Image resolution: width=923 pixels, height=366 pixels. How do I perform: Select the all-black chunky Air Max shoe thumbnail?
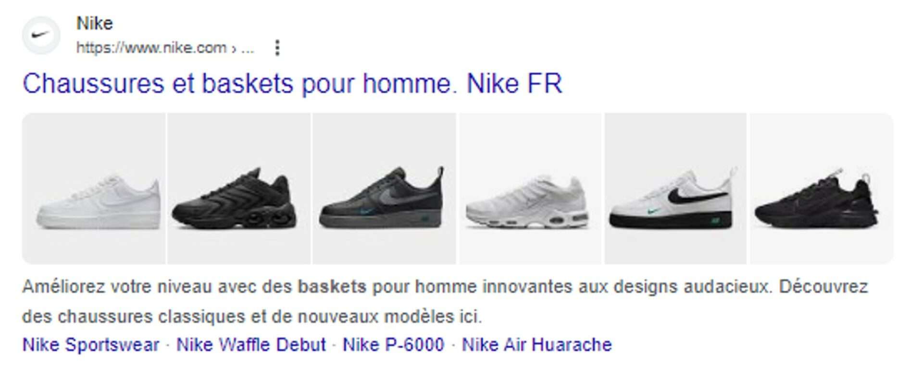tap(239, 189)
